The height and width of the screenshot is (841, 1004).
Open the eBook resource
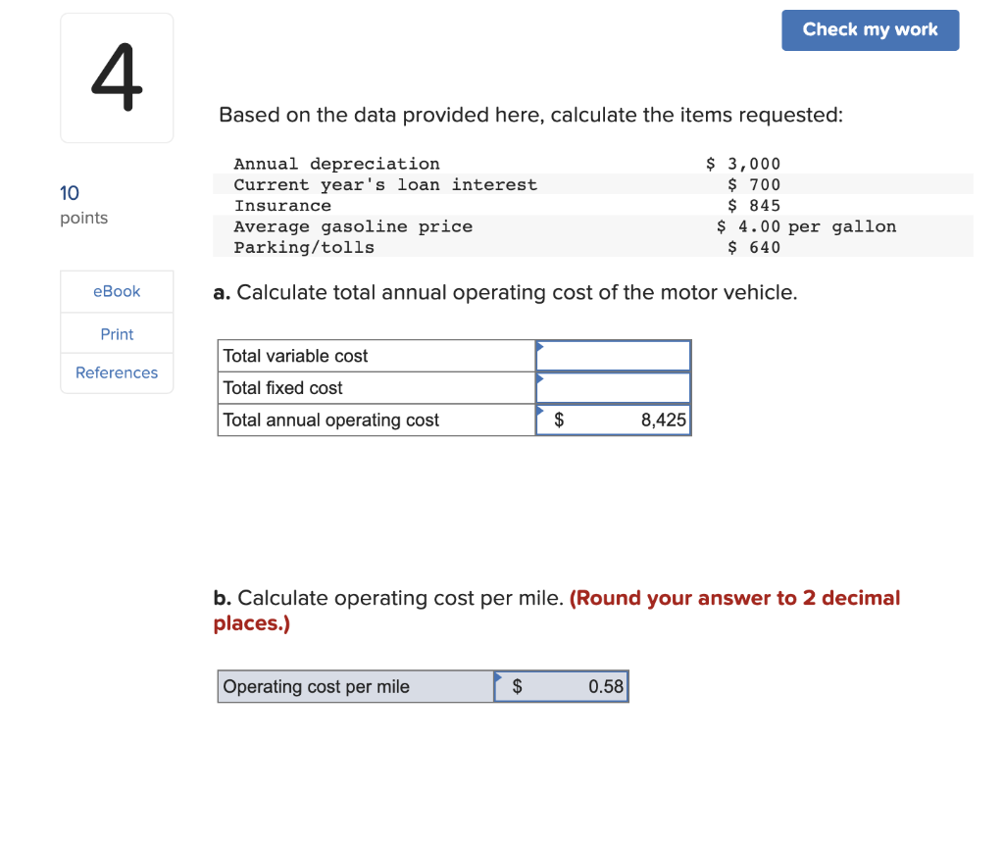tap(117, 291)
